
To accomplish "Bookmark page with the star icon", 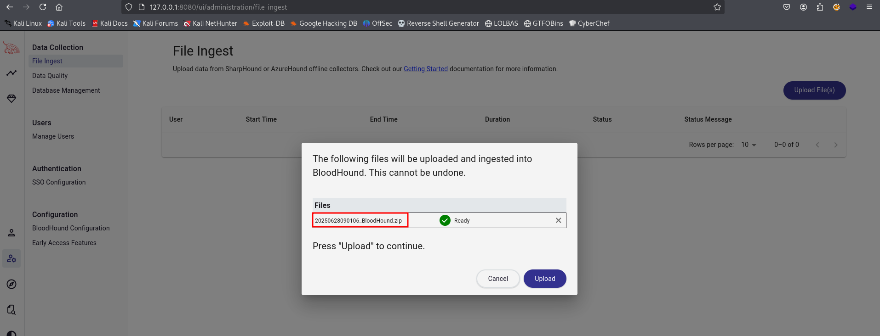I will 717,7.
